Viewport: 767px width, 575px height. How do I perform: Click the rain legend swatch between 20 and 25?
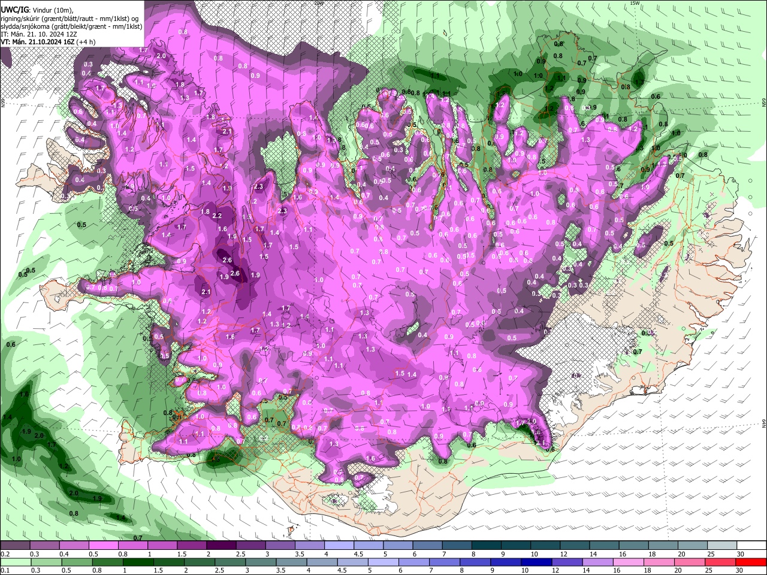pos(689,562)
